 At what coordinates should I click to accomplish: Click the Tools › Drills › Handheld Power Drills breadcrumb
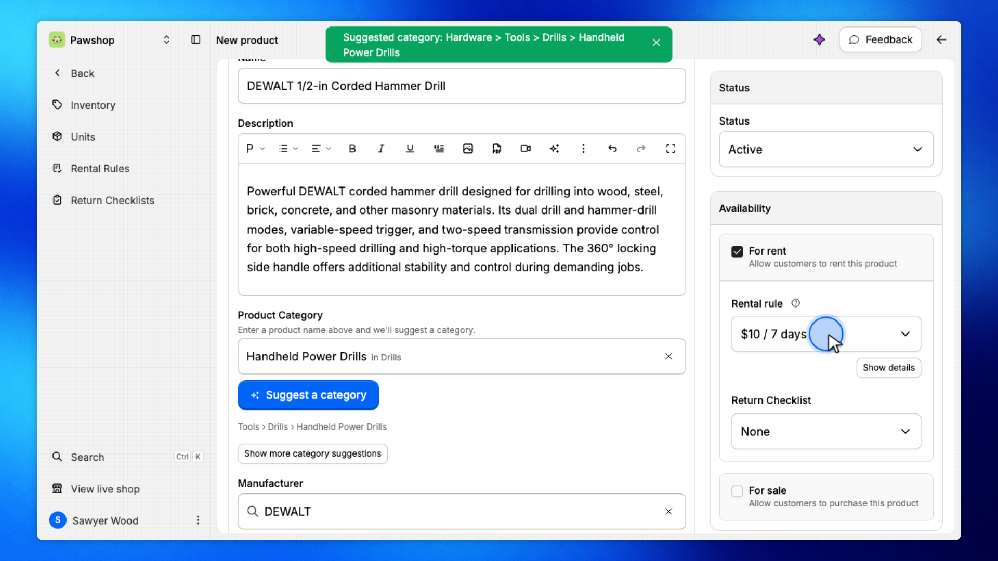point(312,427)
